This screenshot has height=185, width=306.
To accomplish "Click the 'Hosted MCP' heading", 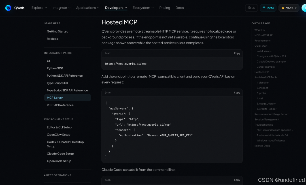I will [119, 22].
